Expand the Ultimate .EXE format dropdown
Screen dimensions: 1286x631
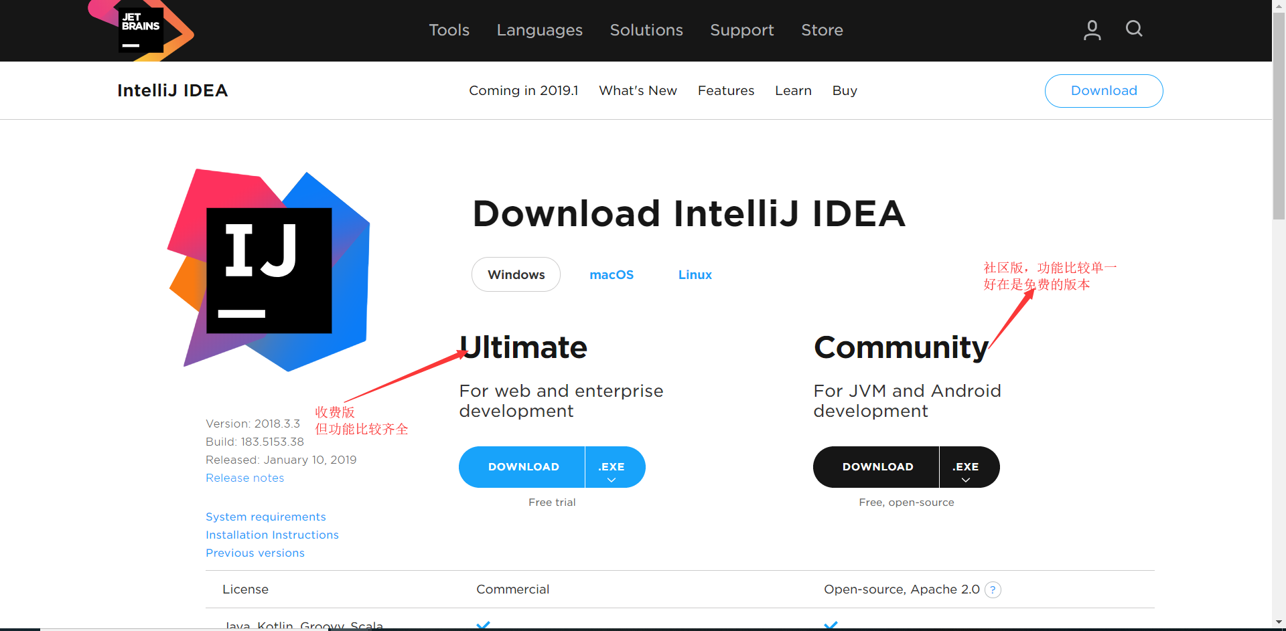pos(615,467)
